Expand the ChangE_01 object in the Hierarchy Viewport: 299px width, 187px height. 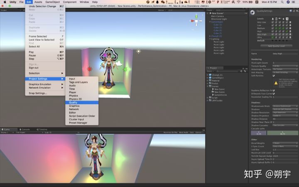pyautogui.click(x=210, y=36)
